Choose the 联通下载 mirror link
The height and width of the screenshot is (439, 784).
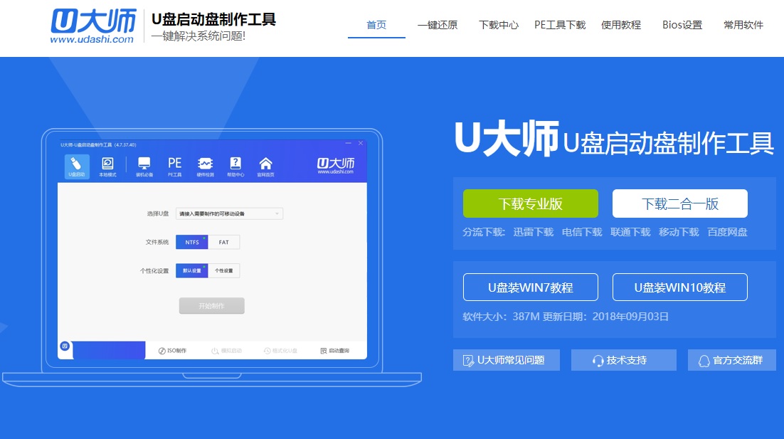pyautogui.click(x=630, y=232)
